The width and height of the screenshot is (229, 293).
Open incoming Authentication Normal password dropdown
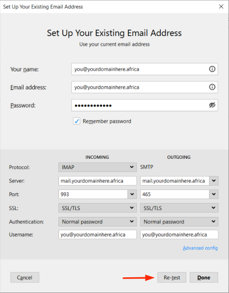(98, 222)
